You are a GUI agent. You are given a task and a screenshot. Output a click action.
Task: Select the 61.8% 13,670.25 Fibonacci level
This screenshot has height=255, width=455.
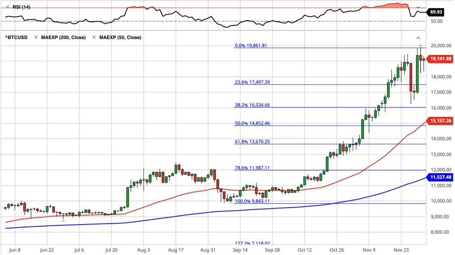tap(252, 141)
